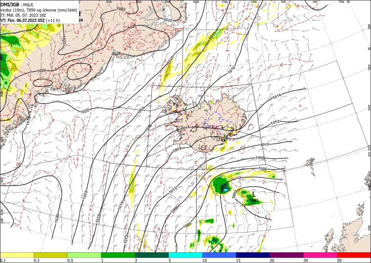Click the '70N' latitude label at top right
Image resolution: width=371 pixels, height=263 pixels.
341,2
